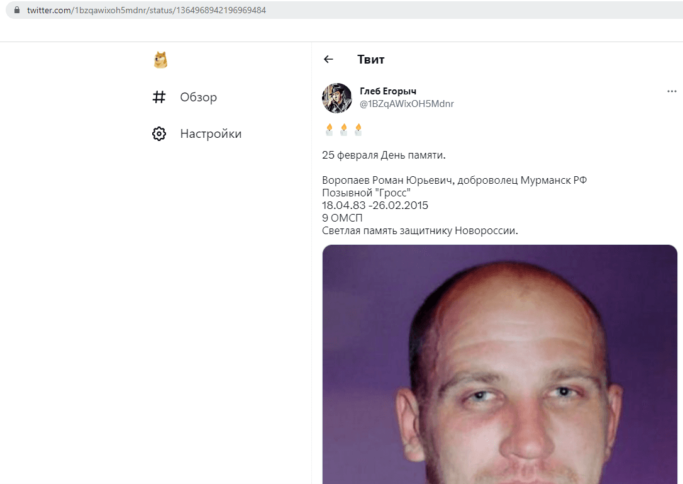Viewport: 683px width, 484px height.
Task: Open the attached tweet photo
Action: pyautogui.click(x=499, y=364)
